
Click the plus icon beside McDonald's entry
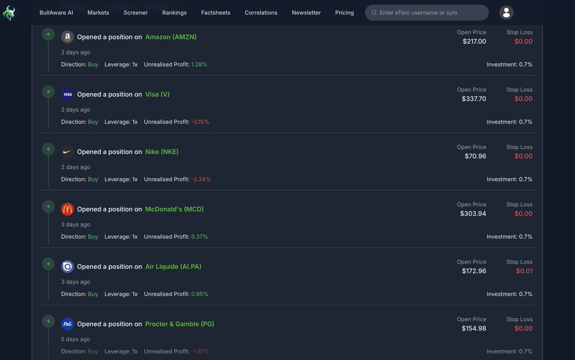coord(48,206)
